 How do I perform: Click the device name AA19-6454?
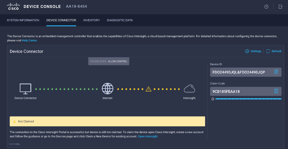(x=76, y=6)
